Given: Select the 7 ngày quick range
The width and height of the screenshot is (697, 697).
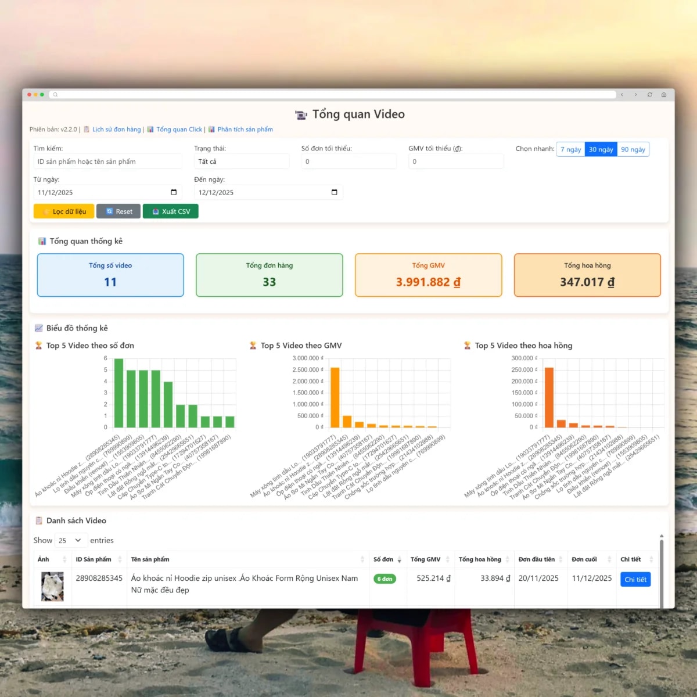Looking at the screenshot, I should coord(570,149).
